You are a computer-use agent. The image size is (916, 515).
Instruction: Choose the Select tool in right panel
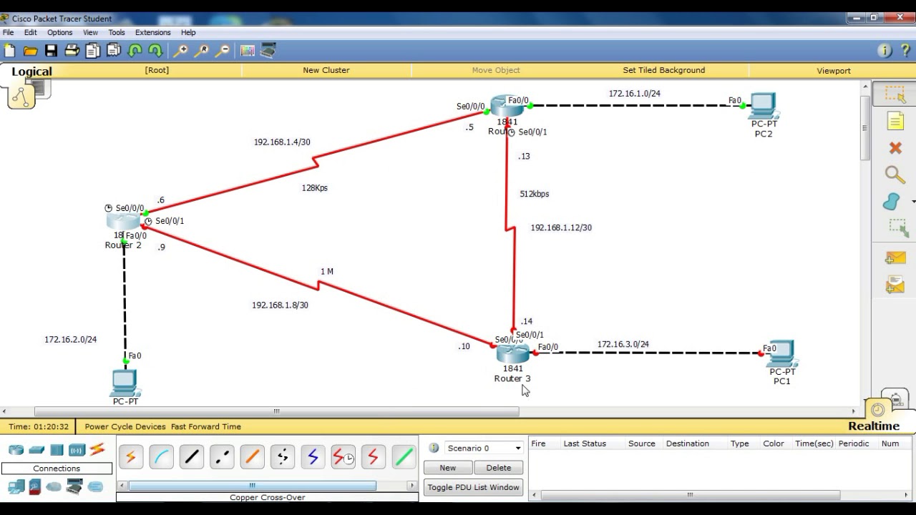(895, 94)
